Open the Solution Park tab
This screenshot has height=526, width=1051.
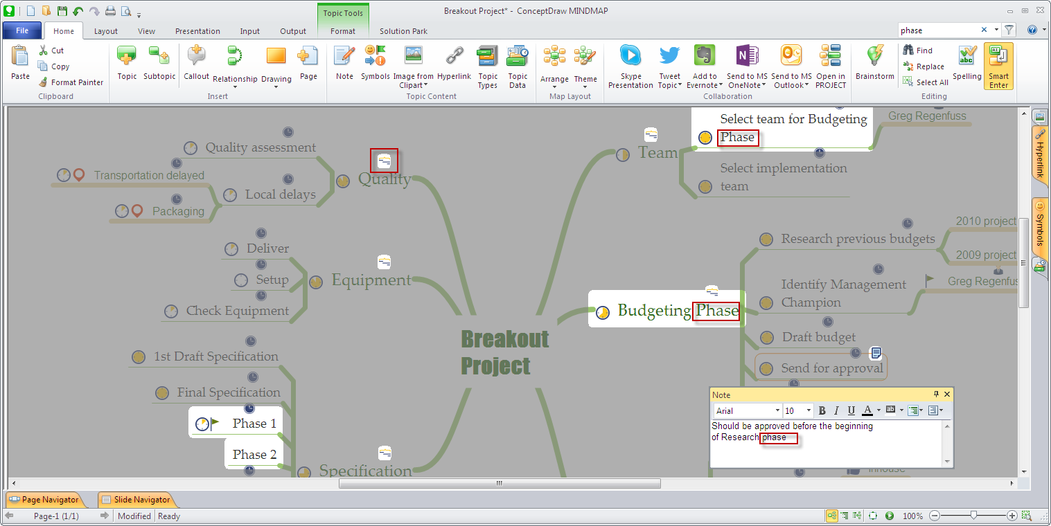coord(403,30)
